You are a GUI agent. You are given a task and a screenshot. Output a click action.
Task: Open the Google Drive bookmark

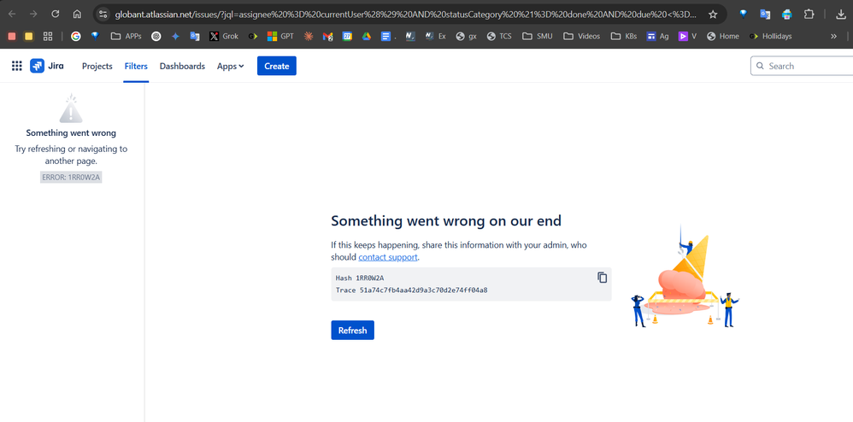tap(366, 37)
